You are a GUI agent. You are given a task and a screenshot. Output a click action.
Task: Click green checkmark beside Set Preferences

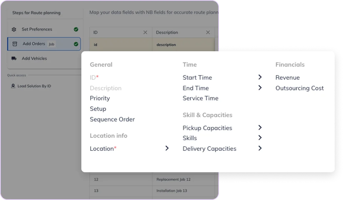pos(76,30)
